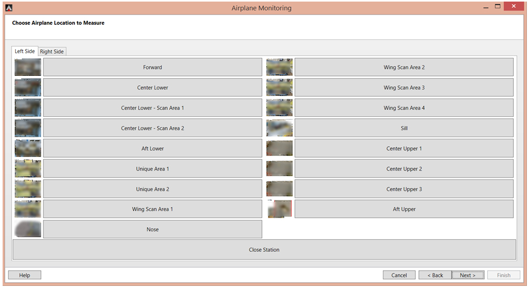The height and width of the screenshot is (288, 529).
Task: Click the Close Station button
Action: point(264,250)
